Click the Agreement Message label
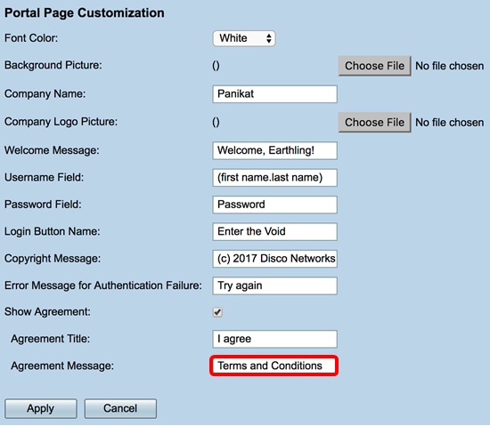The width and height of the screenshot is (490, 426). click(x=62, y=366)
